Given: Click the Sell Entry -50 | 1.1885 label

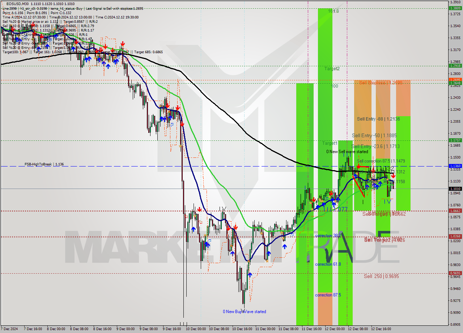Looking at the screenshot, I should pos(374,135).
